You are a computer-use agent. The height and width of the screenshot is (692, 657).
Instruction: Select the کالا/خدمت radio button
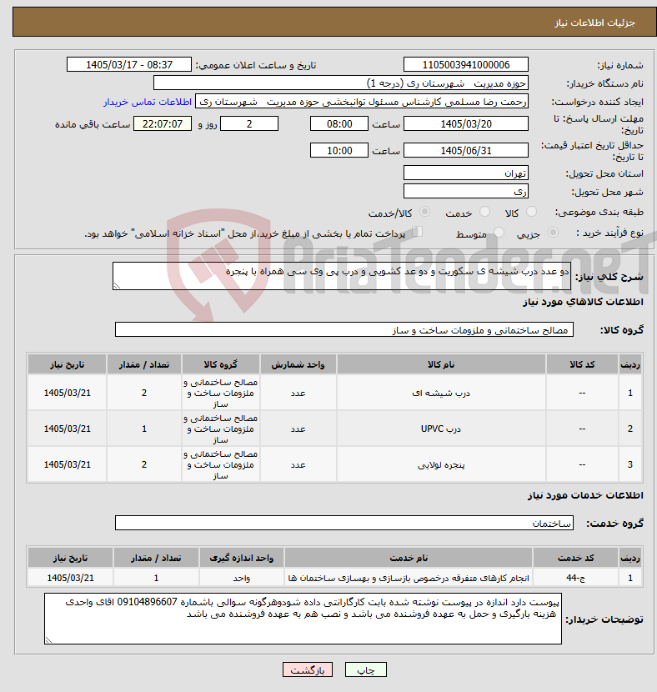(x=424, y=213)
